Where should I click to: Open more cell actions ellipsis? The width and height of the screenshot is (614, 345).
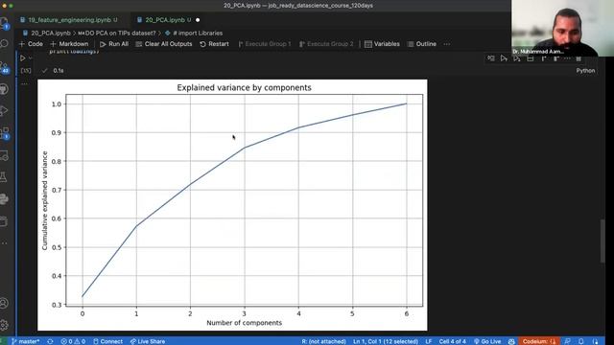pyautogui.click(x=567, y=58)
